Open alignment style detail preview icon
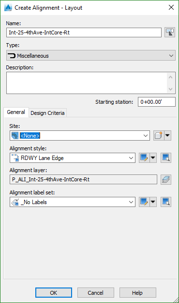 (x=166, y=158)
